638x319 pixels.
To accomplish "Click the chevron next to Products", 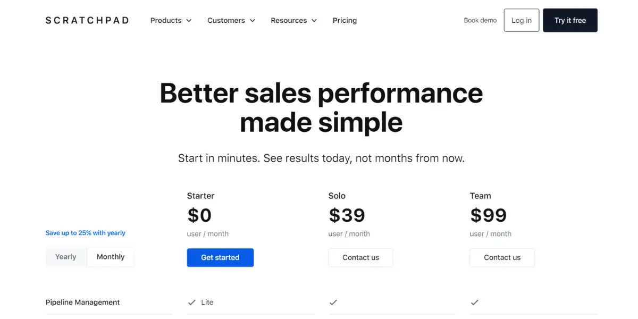I will pyautogui.click(x=188, y=21).
